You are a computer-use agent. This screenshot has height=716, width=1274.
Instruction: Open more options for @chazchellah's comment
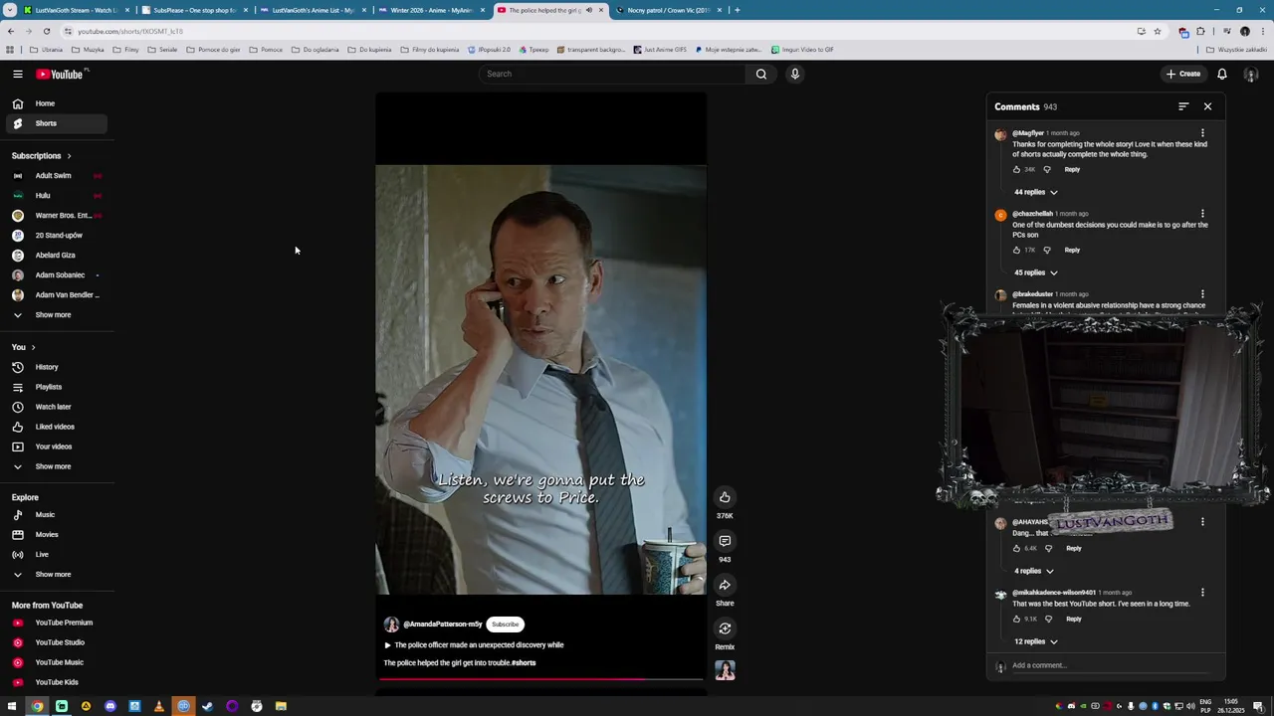[1202, 214]
